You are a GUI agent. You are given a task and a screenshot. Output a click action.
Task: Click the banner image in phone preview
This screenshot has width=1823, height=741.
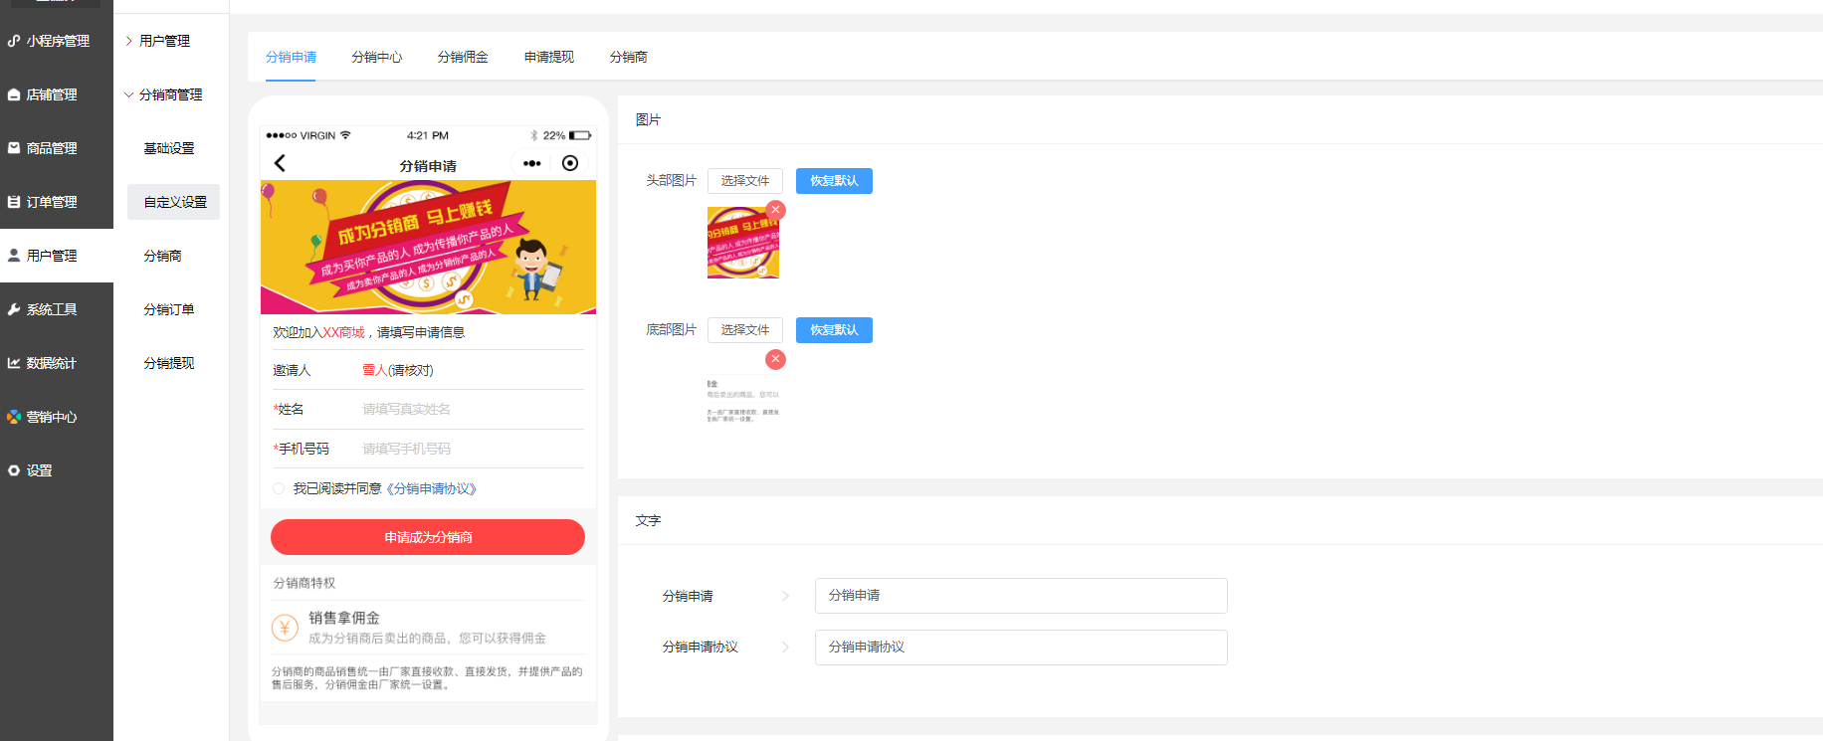[x=428, y=247]
